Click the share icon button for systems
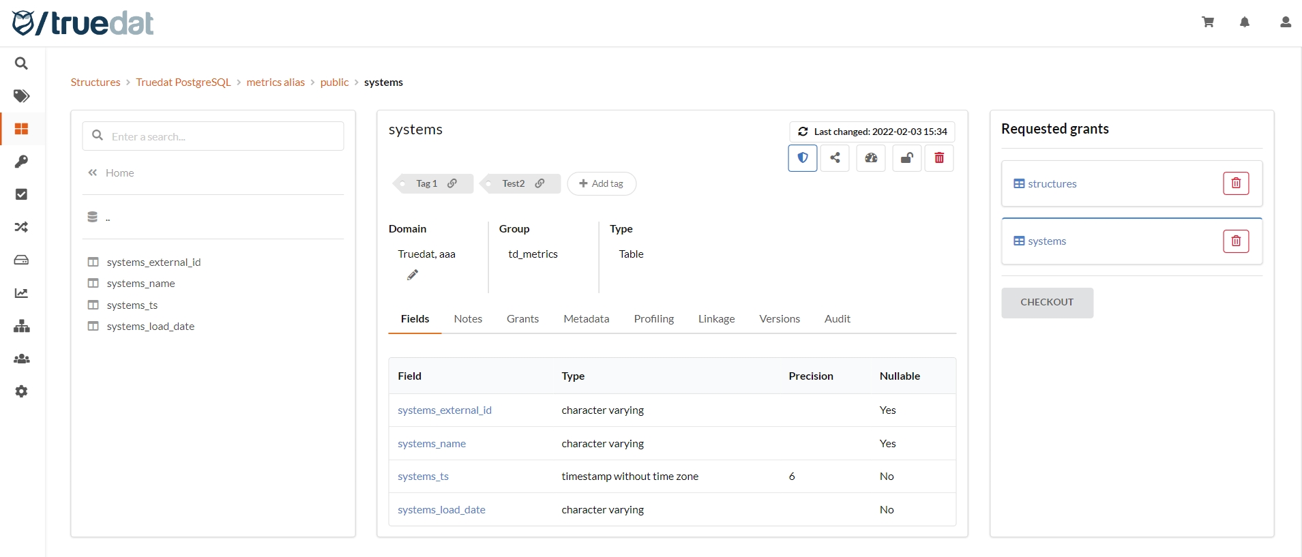This screenshot has width=1302, height=557. 835,158
